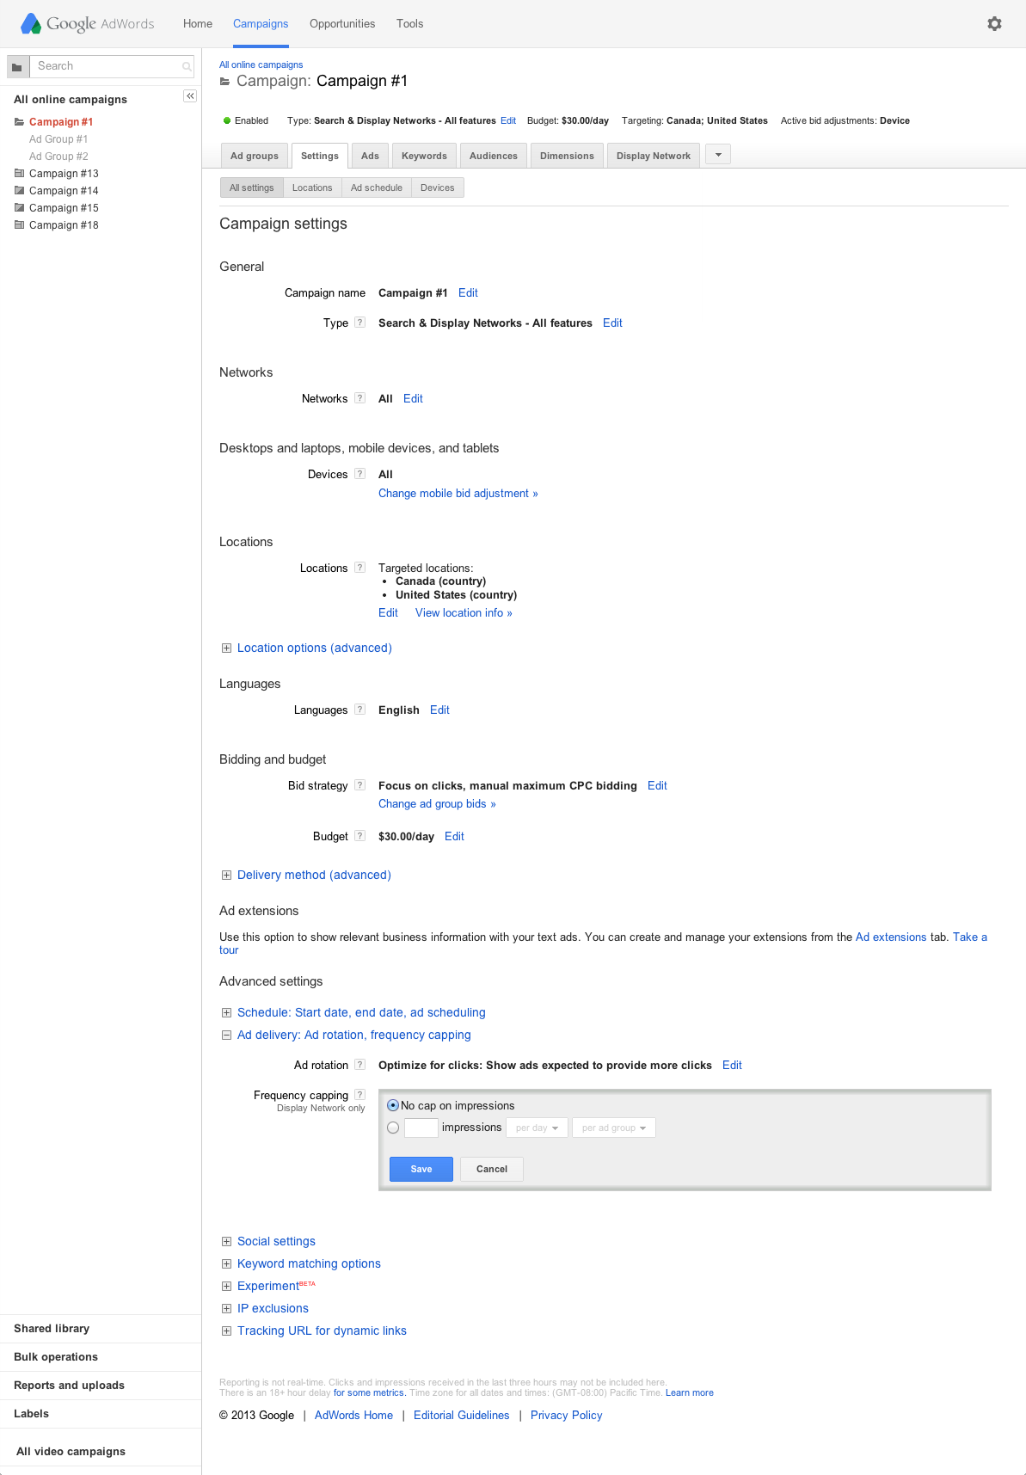Open the per ad group dropdown
The width and height of the screenshot is (1026, 1475).
(x=613, y=1128)
